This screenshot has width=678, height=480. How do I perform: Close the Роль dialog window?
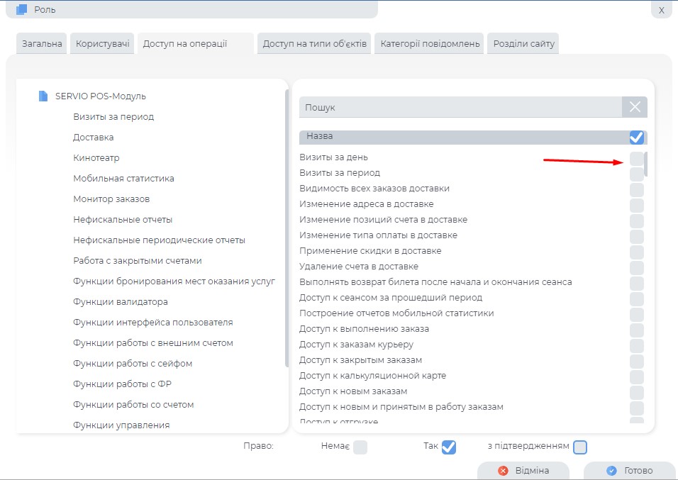coord(661,10)
